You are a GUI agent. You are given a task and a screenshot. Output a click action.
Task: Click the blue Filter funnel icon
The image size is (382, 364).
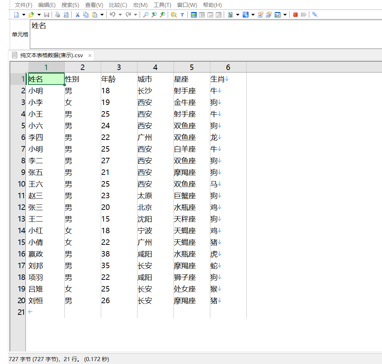point(182,15)
